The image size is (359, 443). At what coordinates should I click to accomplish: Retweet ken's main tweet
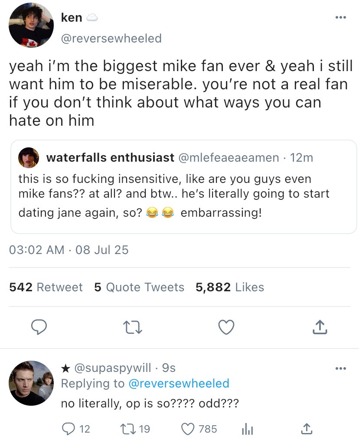tap(134, 327)
